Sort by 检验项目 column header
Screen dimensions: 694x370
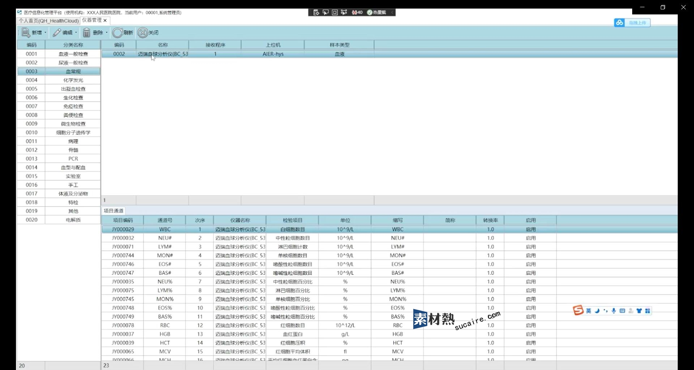coord(292,220)
